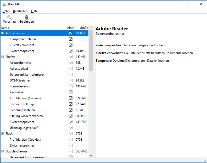Minimize the BleachBit window
This screenshot has width=207, height=163.
coord(177,4)
